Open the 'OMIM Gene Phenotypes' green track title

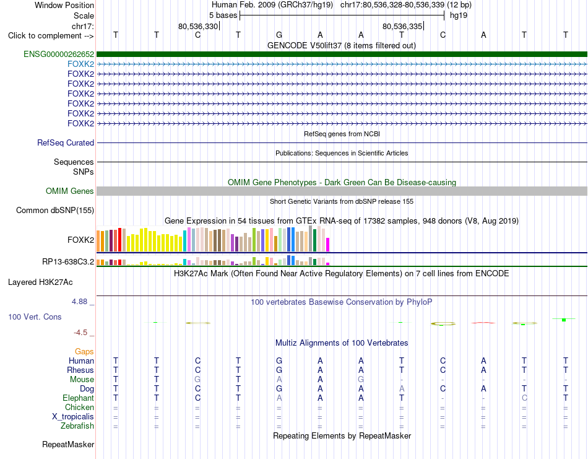click(342, 182)
